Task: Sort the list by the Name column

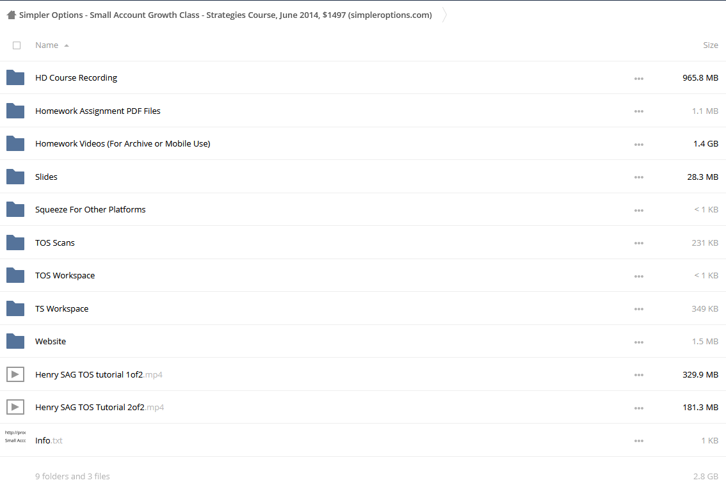Action: [47, 45]
